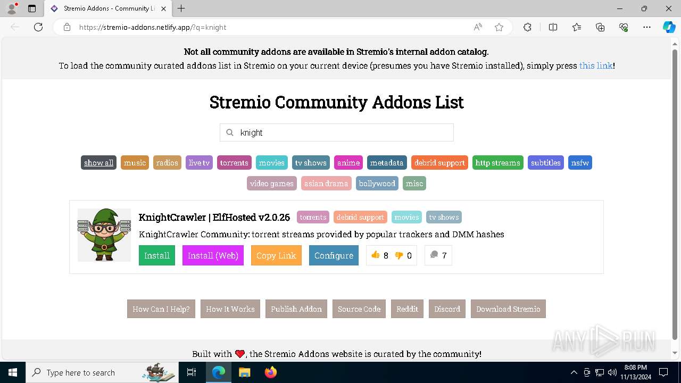Click the KnightCrawler elf thumbnail
Viewport: 681px width, 383px height.
(x=104, y=235)
